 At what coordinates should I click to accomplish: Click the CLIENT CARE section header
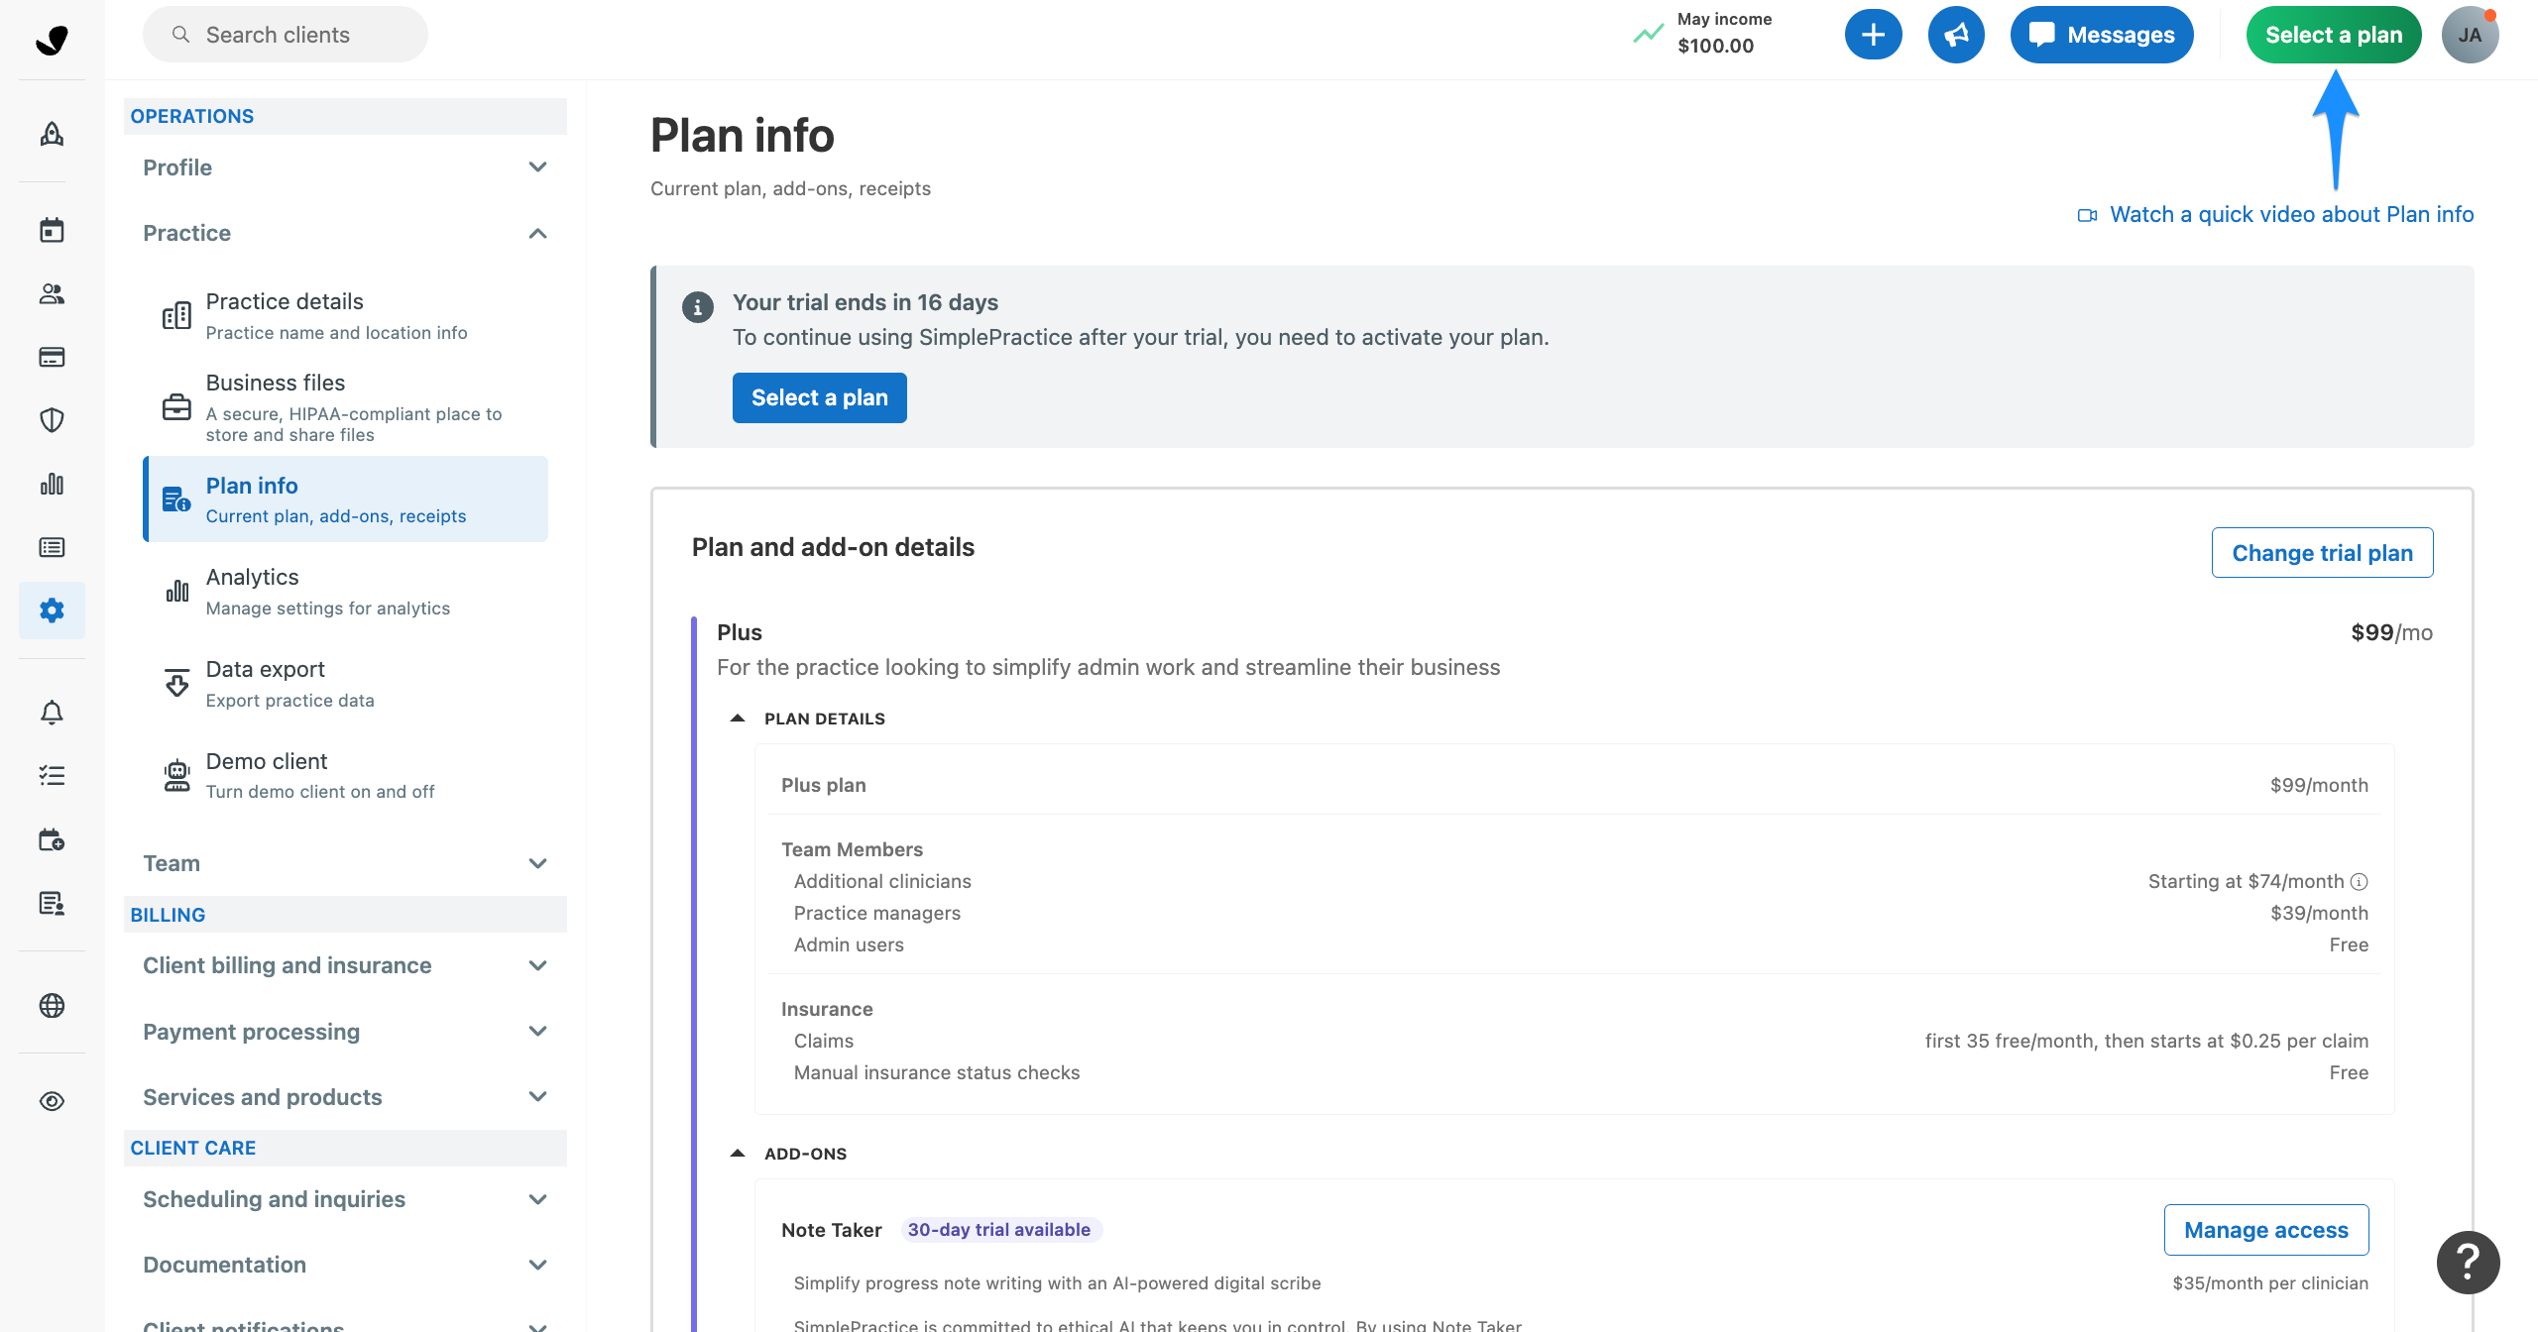(x=345, y=1148)
